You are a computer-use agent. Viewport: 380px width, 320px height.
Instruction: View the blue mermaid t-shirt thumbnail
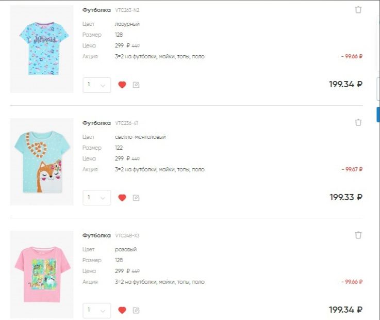tap(42, 49)
